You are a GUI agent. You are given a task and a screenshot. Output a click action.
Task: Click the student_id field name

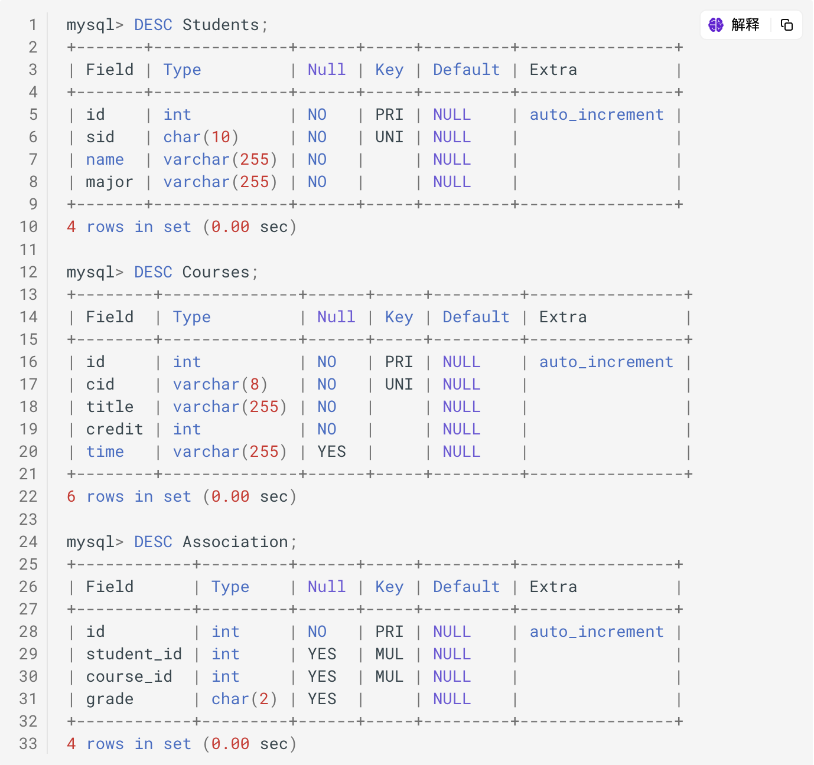pyautogui.click(x=134, y=654)
